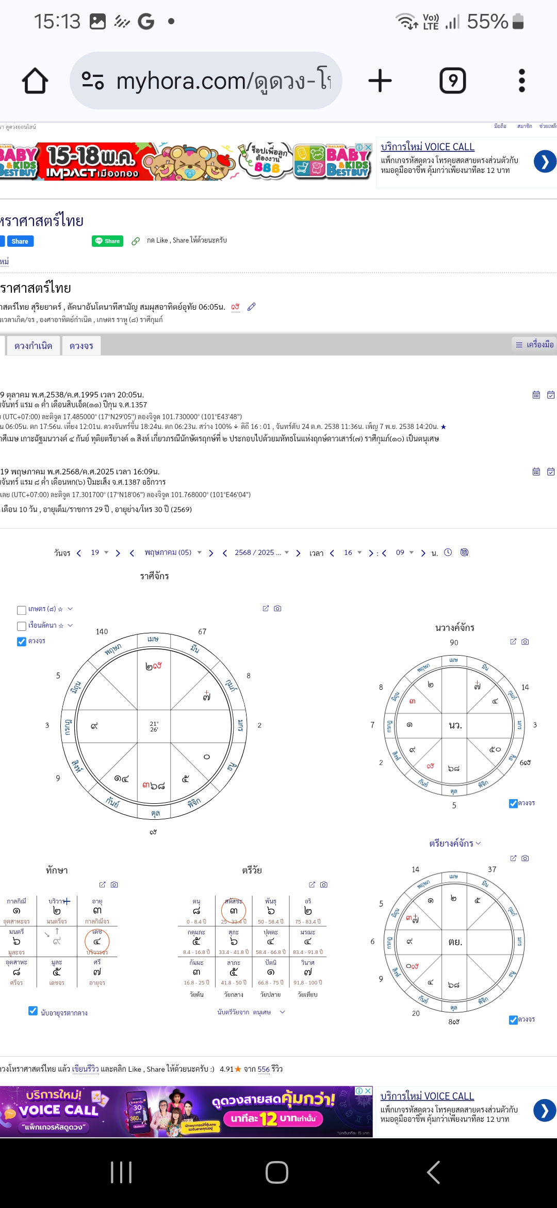Go to next month after พฤษภาคม
Screen dimensions: 557x1208
[x=211, y=553]
